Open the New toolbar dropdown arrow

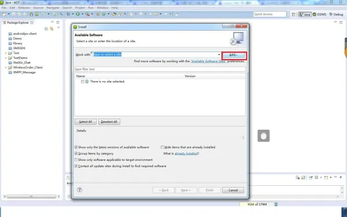pyautogui.click(x=9, y=14)
